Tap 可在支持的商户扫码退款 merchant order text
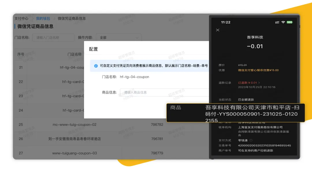The height and width of the screenshot is (171, 312). pos(255,150)
